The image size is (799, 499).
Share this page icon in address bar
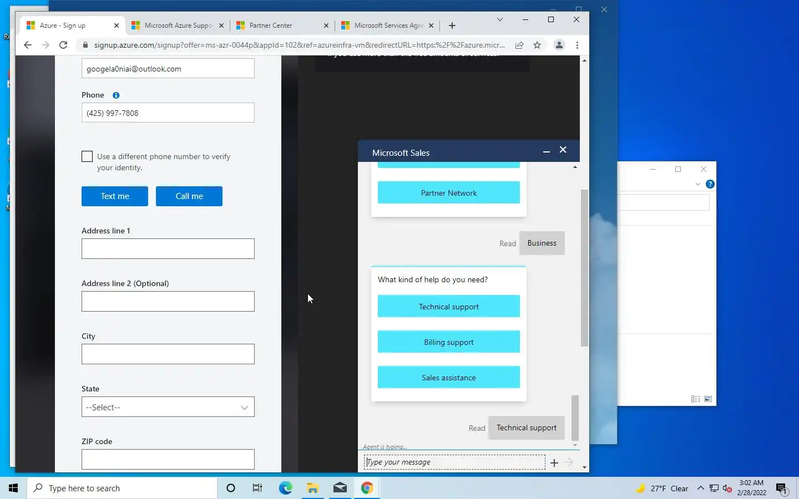click(x=519, y=45)
